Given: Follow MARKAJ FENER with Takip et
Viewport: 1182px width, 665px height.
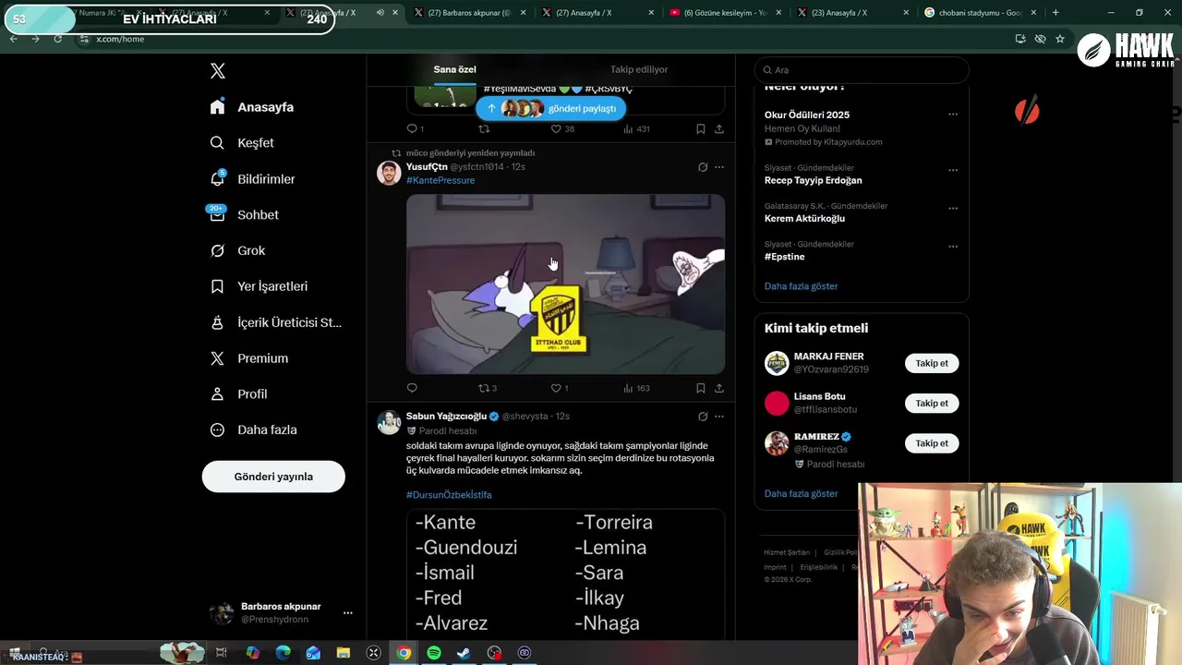Looking at the screenshot, I should (932, 363).
